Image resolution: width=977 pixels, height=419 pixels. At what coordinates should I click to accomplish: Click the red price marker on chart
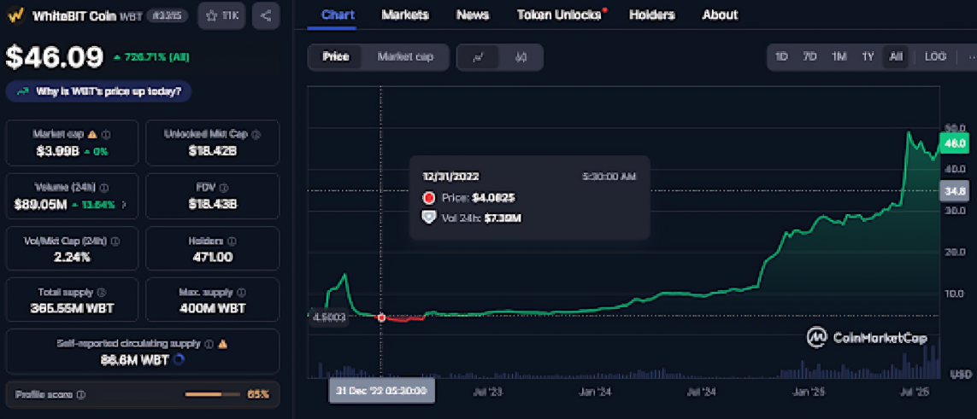click(381, 317)
